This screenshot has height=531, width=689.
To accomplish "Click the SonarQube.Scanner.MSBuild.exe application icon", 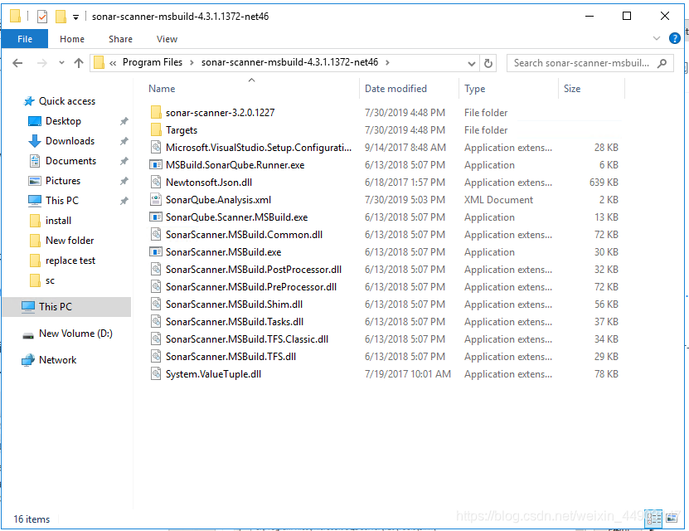I will tap(156, 217).
